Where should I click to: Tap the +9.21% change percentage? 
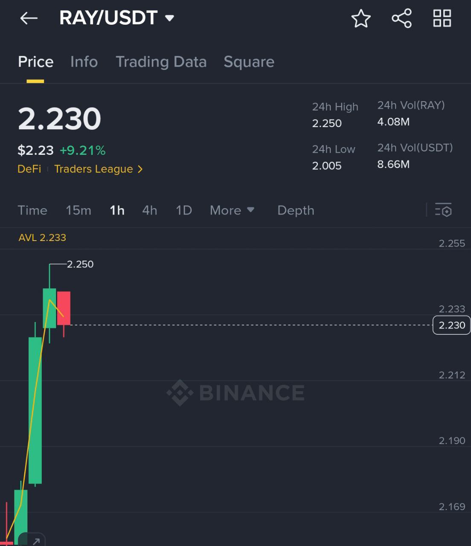pos(82,150)
